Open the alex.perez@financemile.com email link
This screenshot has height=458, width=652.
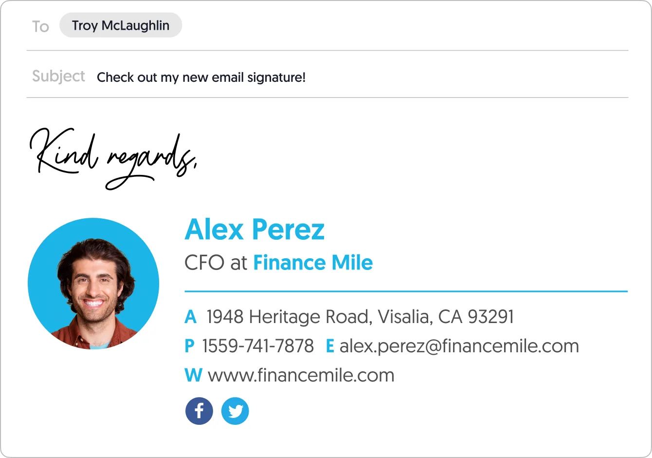point(459,346)
